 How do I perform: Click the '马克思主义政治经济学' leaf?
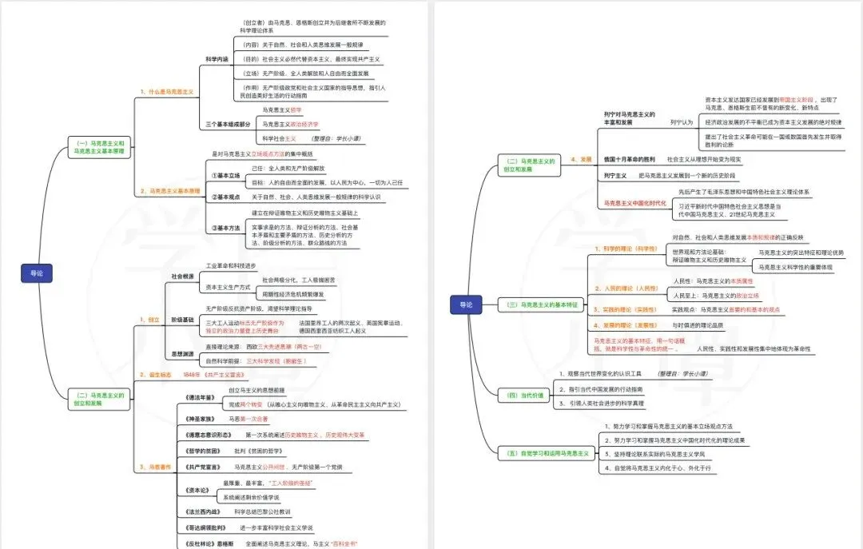[290, 125]
